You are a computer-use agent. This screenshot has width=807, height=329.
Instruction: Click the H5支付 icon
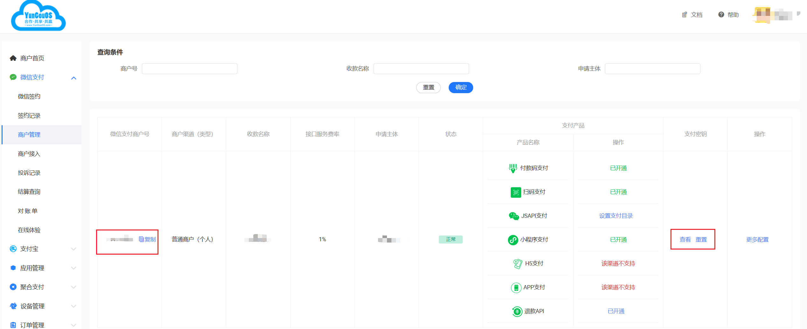(517, 264)
